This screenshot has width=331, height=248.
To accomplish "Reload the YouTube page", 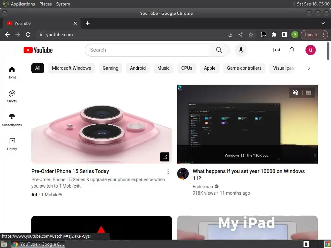I will coord(28,35).
